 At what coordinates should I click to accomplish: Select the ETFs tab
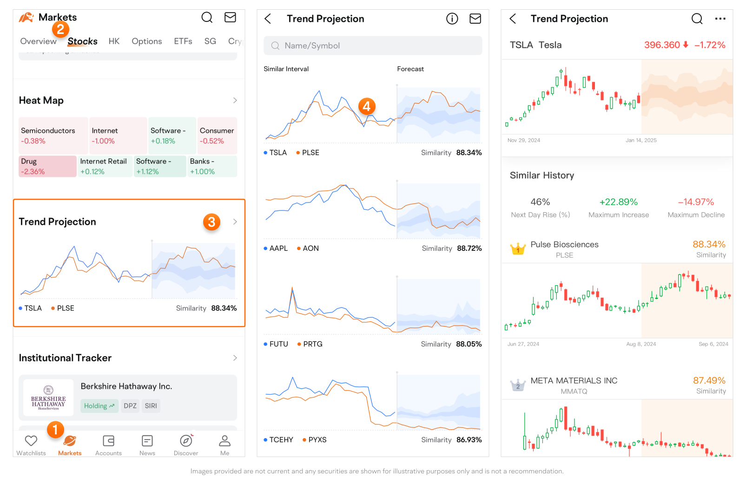click(183, 41)
